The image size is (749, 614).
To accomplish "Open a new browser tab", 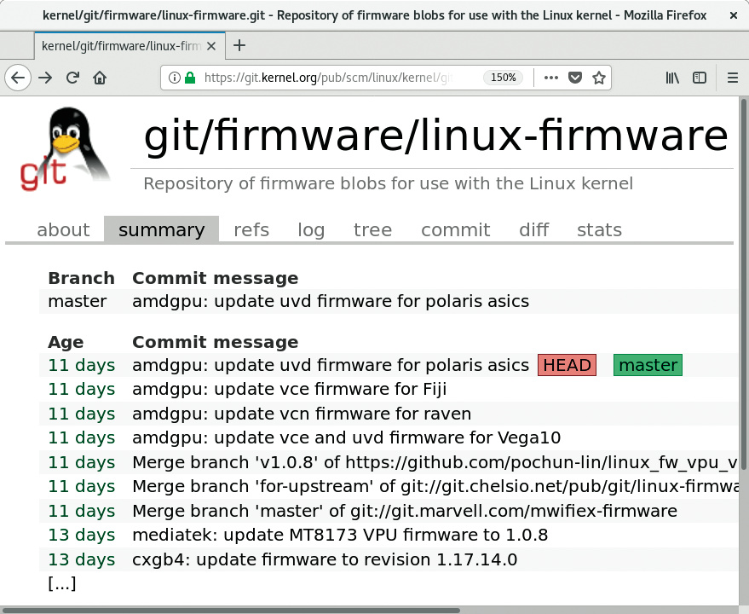I will pyautogui.click(x=239, y=45).
